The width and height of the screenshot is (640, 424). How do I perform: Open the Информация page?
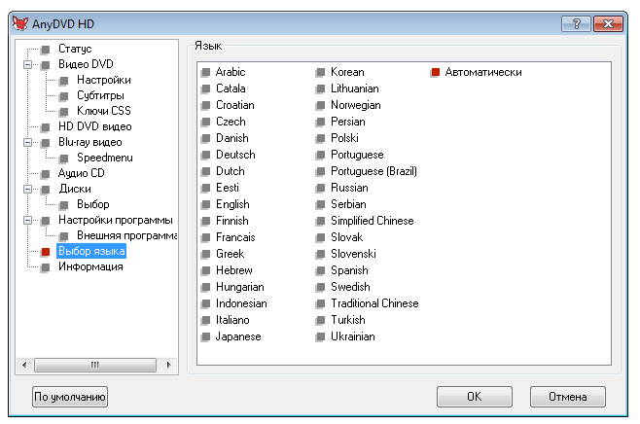(90, 266)
